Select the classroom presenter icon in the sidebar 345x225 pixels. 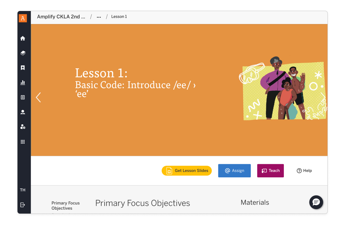(23, 112)
